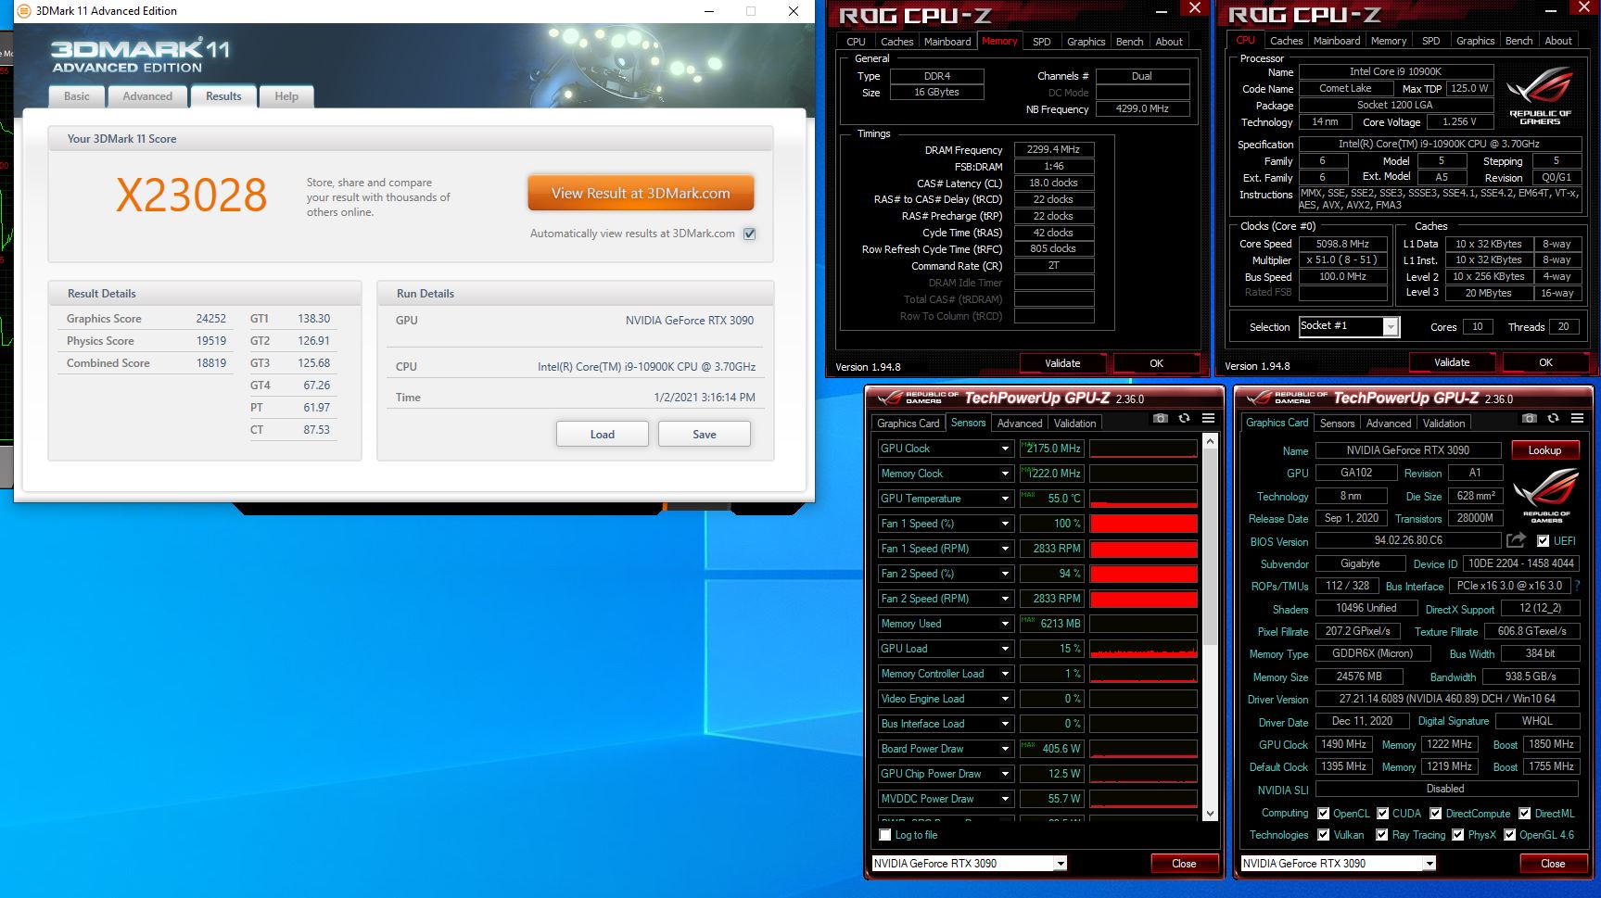Switch to Advanced tab in GPU-Z Sensors window
1601x898 pixels.
click(1020, 424)
